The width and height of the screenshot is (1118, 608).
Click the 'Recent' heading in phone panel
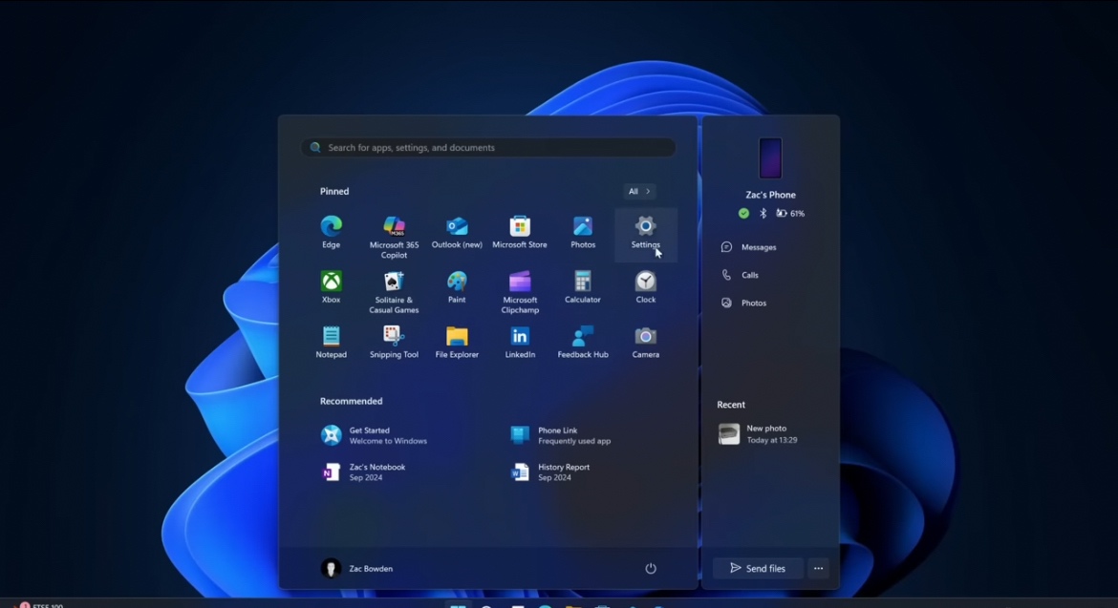[731, 405]
